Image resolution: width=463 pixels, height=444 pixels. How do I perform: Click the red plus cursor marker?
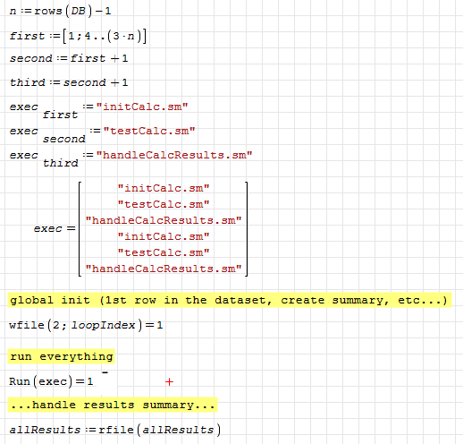[169, 382]
